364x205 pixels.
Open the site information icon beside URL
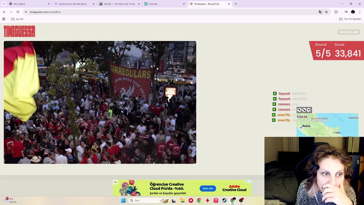coord(26,12)
